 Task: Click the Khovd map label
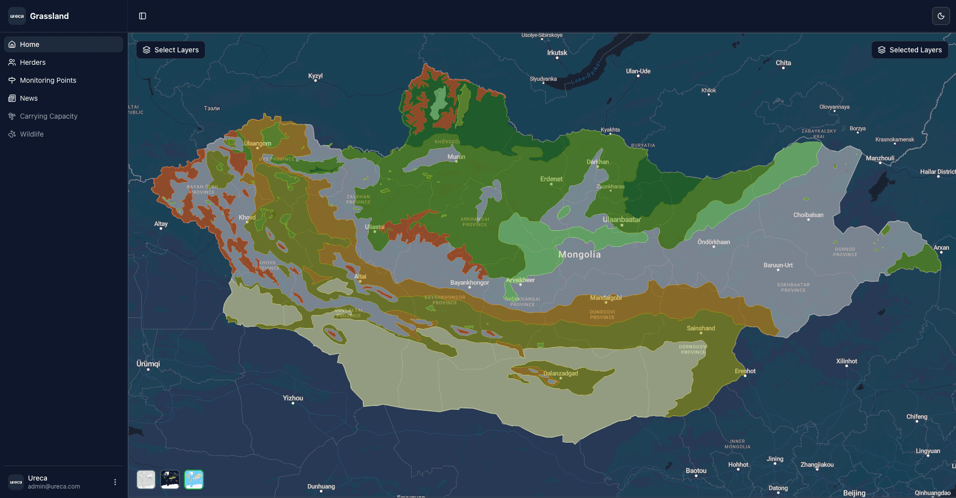click(247, 217)
